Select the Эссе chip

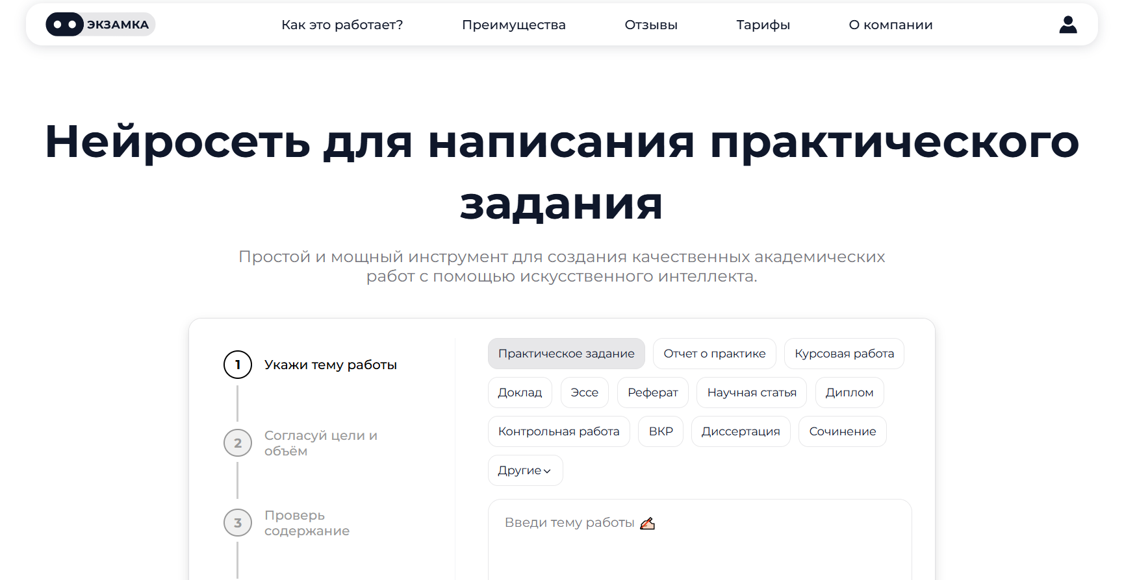(x=584, y=393)
